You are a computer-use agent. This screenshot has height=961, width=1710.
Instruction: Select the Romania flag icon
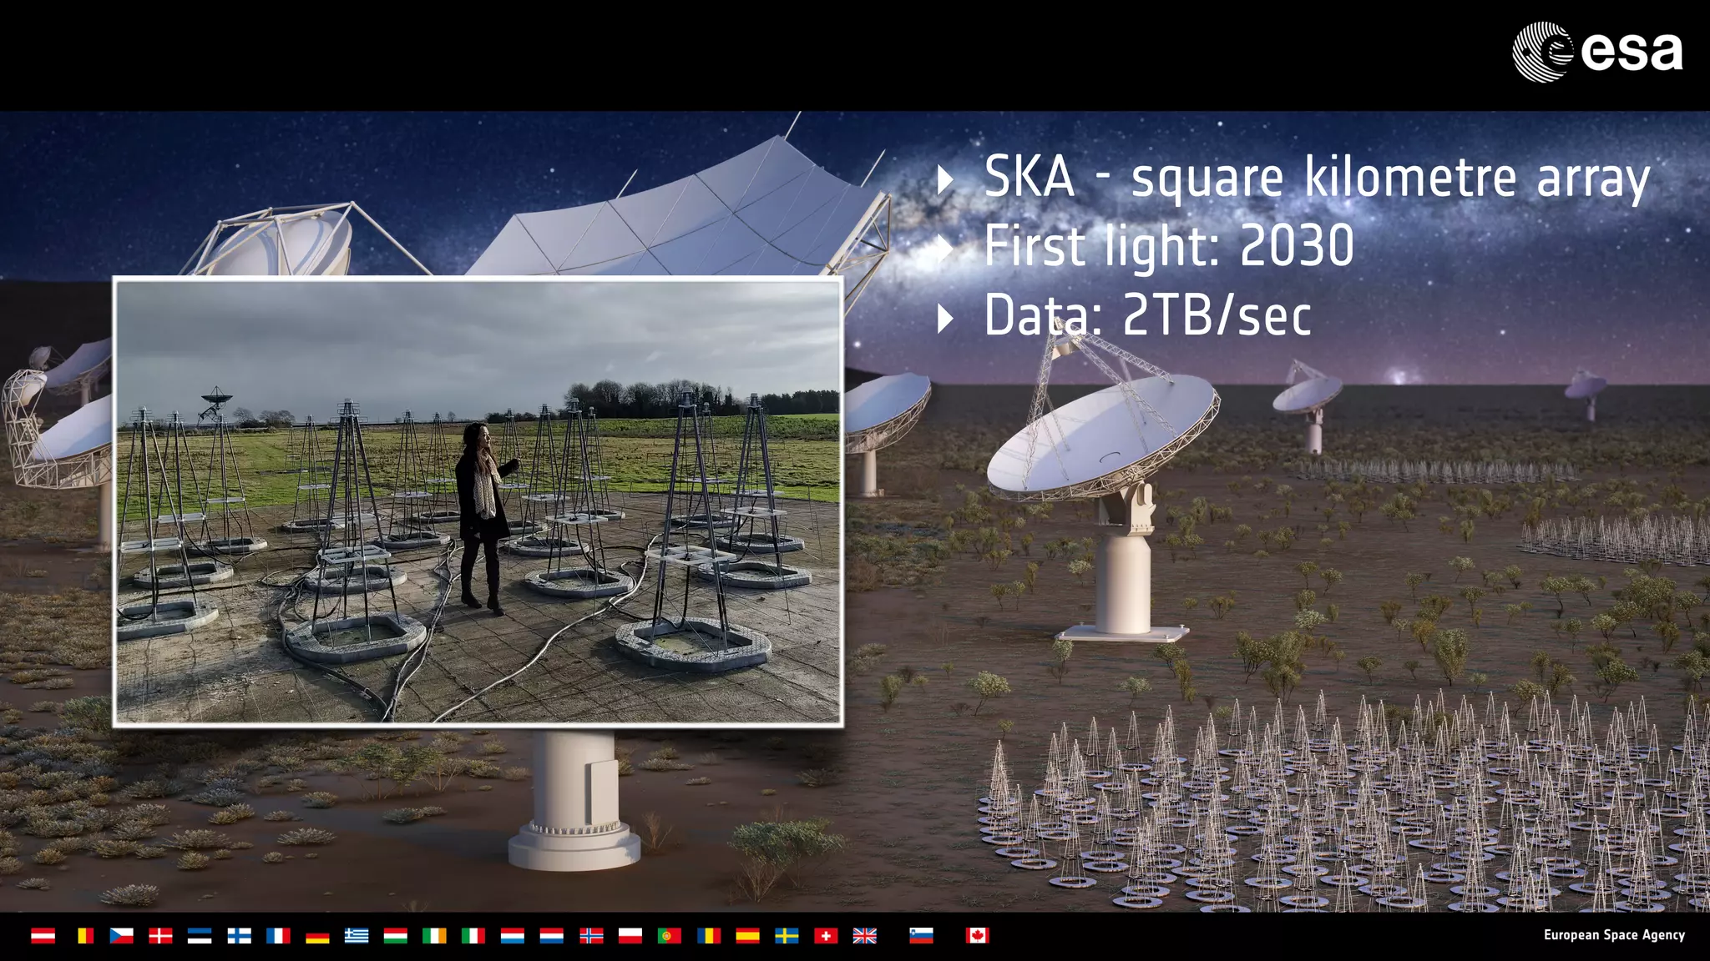coord(709,936)
